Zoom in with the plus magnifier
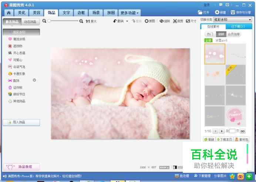This screenshot has height=182, width=256. 81,21
